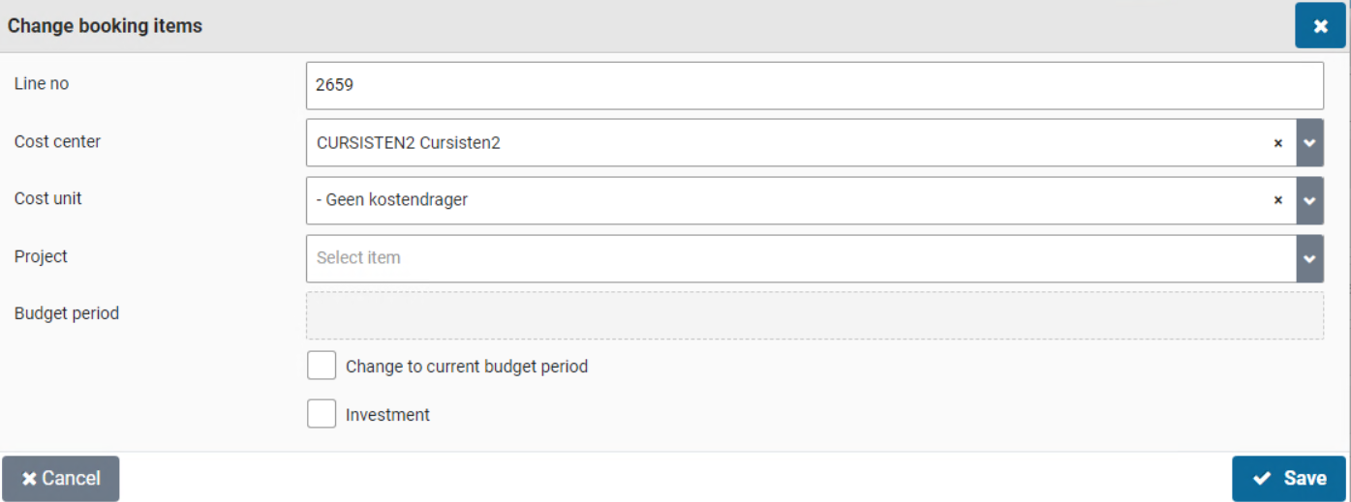The image size is (1351, 502).
Task: Clear the selected Cost center value
Action: 1277,143
